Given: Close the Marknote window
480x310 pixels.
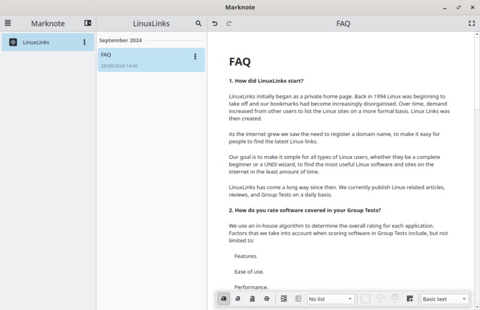Looking at the screenshot, I should point(472,7).
